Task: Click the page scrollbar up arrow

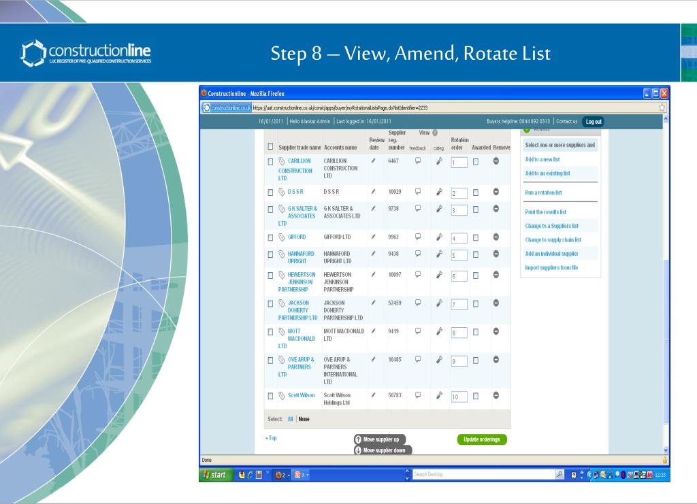Action: [x=666, y=119]
